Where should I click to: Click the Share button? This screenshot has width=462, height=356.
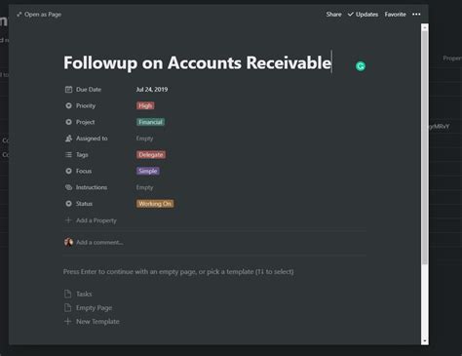pos(333,15)
